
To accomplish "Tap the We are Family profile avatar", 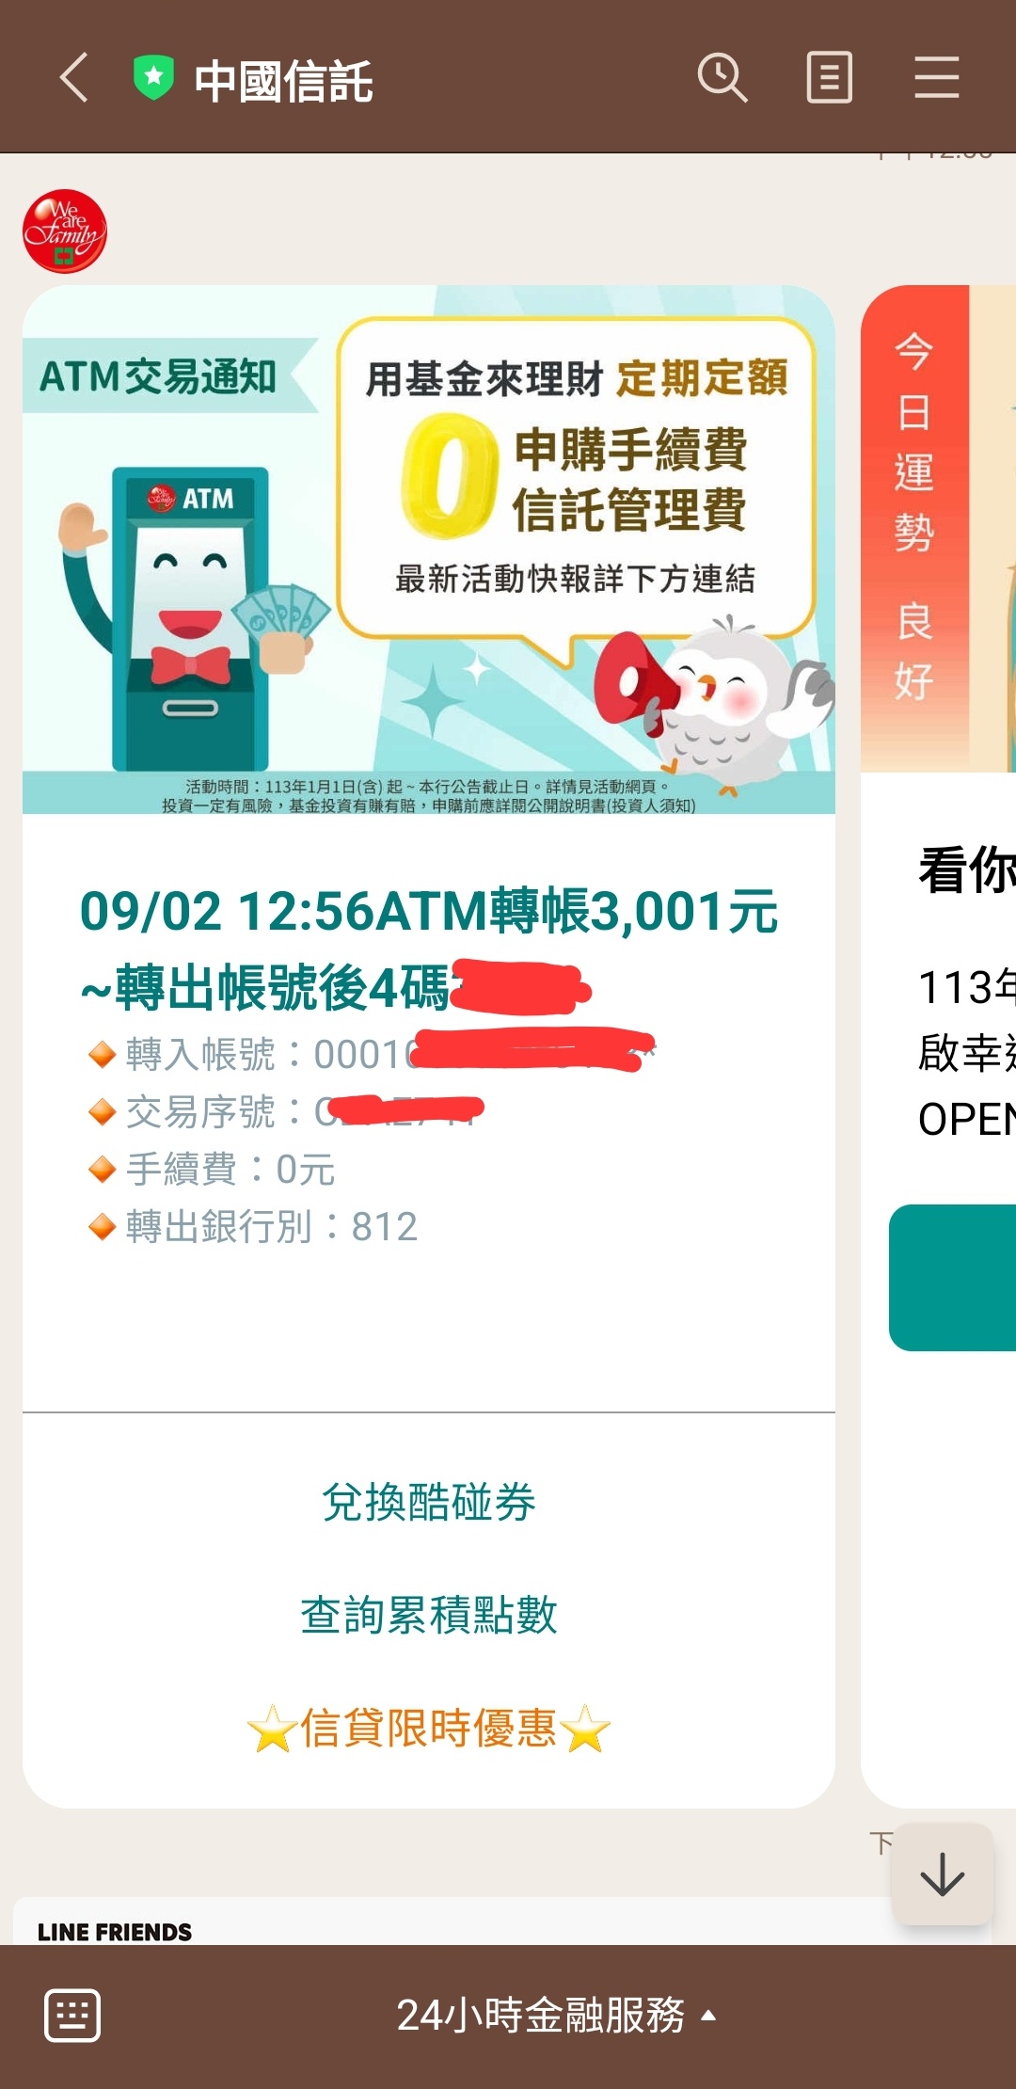I will tap(65, 231).
